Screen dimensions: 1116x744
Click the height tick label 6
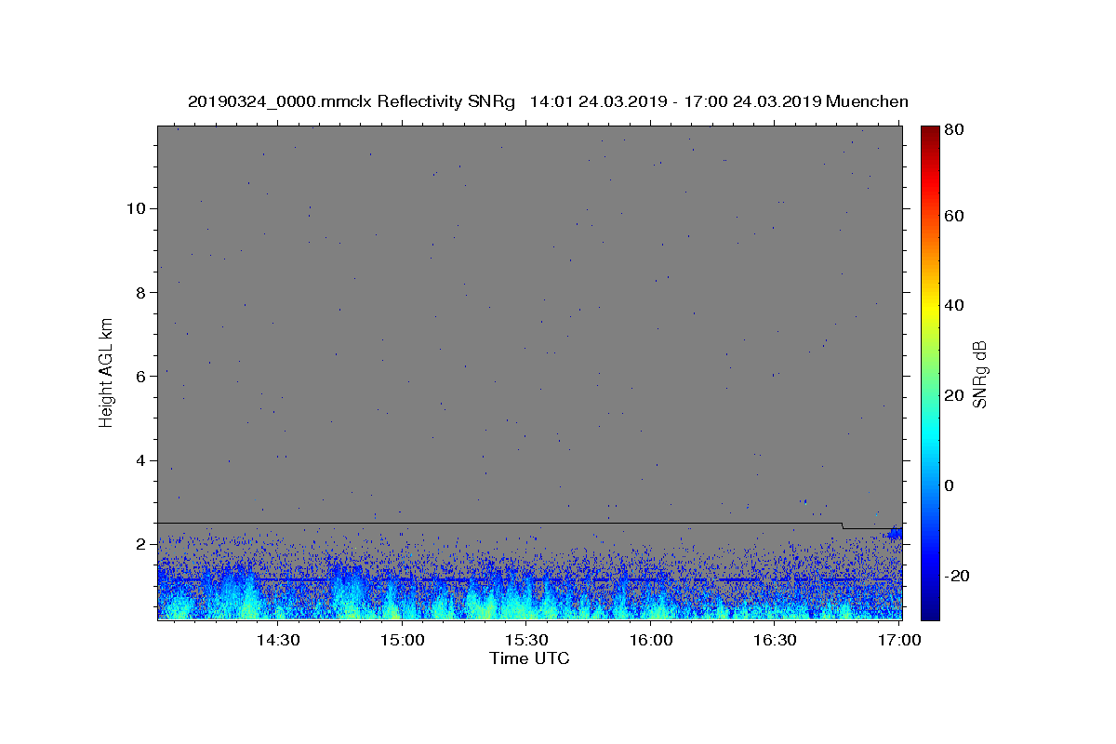pos(139,376)
